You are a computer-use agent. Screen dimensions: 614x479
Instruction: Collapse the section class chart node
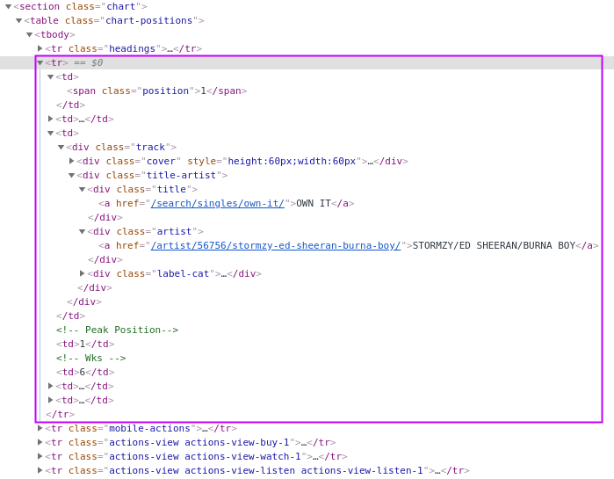[x=8, y=7]
